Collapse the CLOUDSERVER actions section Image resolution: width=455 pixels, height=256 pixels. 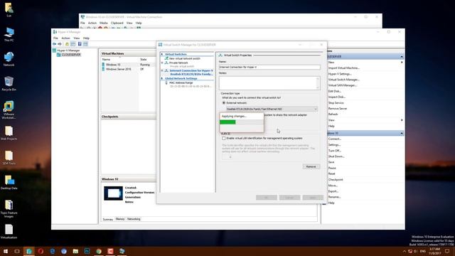click(x=402, y=57)
